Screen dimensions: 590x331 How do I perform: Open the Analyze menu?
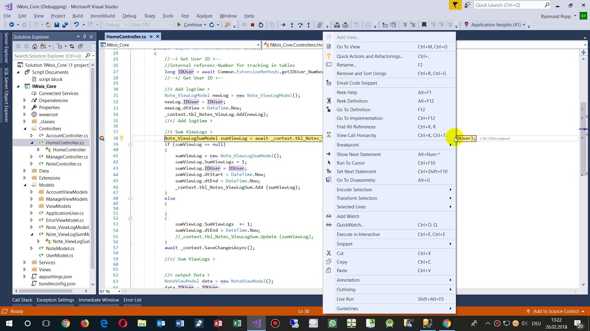click(204, 16)
